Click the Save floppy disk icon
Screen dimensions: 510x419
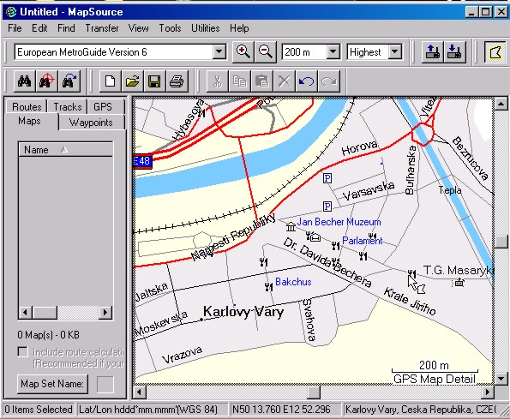[154, 81]
